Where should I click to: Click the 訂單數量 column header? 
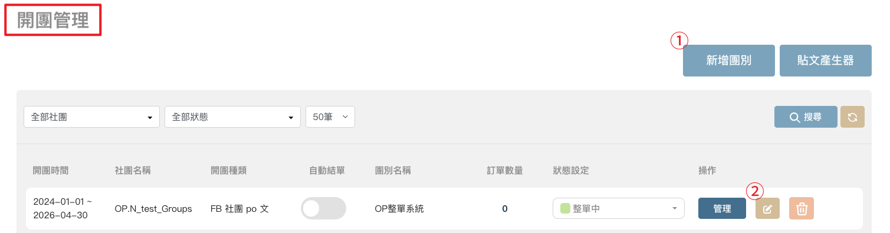505,171
